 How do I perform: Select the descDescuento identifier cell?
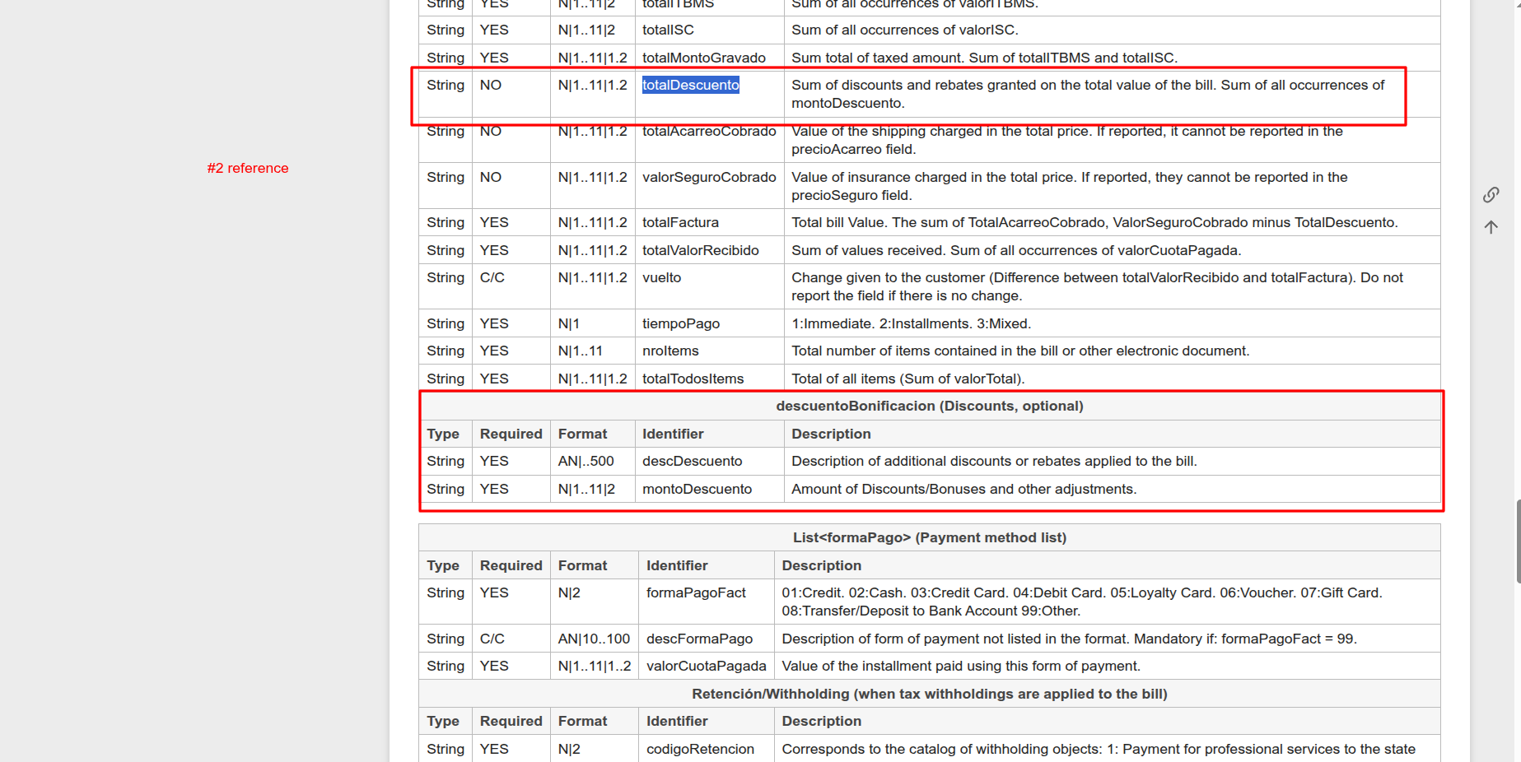[x=692, y=461]
